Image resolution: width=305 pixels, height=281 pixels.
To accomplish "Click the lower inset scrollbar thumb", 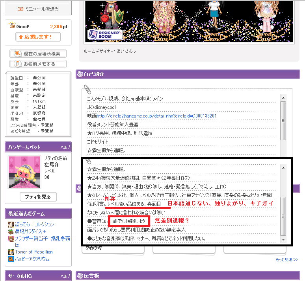I will (283, 216).
